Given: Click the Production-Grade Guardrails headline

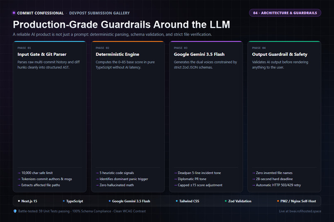Looking at the screenshot, I should [x=121, y=24].
